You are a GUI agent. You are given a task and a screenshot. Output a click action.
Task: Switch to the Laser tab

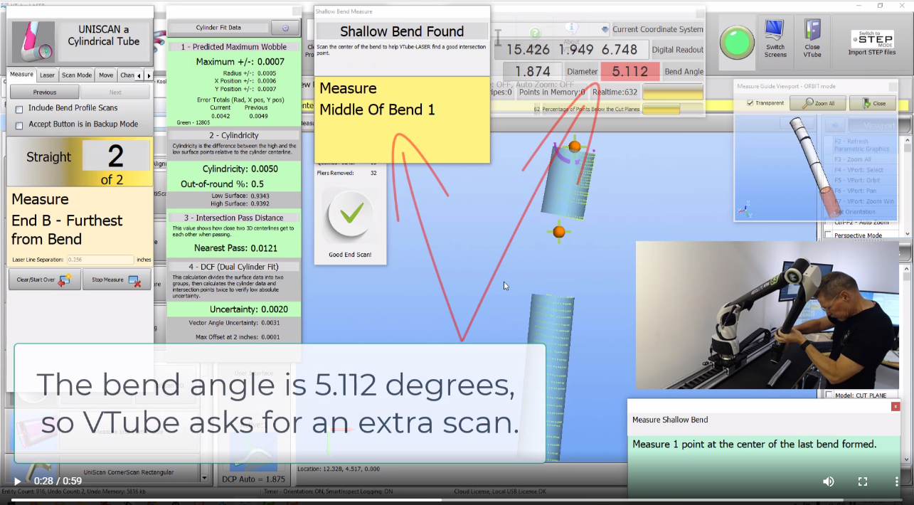coord(47,75)
